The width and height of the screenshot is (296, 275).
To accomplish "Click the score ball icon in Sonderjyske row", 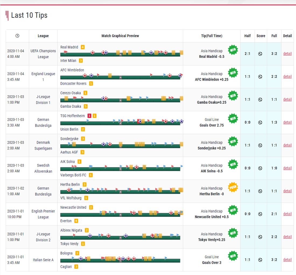I will coord(260,145).
